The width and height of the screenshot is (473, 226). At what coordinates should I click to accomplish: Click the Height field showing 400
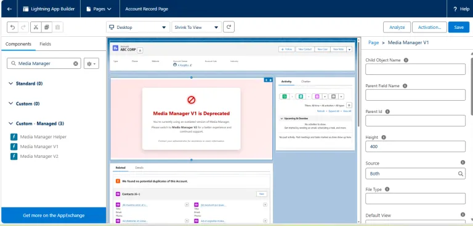tap(415, 147)
